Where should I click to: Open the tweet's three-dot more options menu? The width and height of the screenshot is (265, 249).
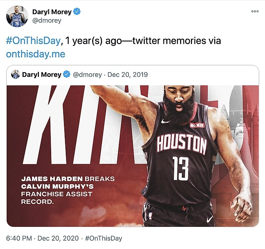click(255, 12)
